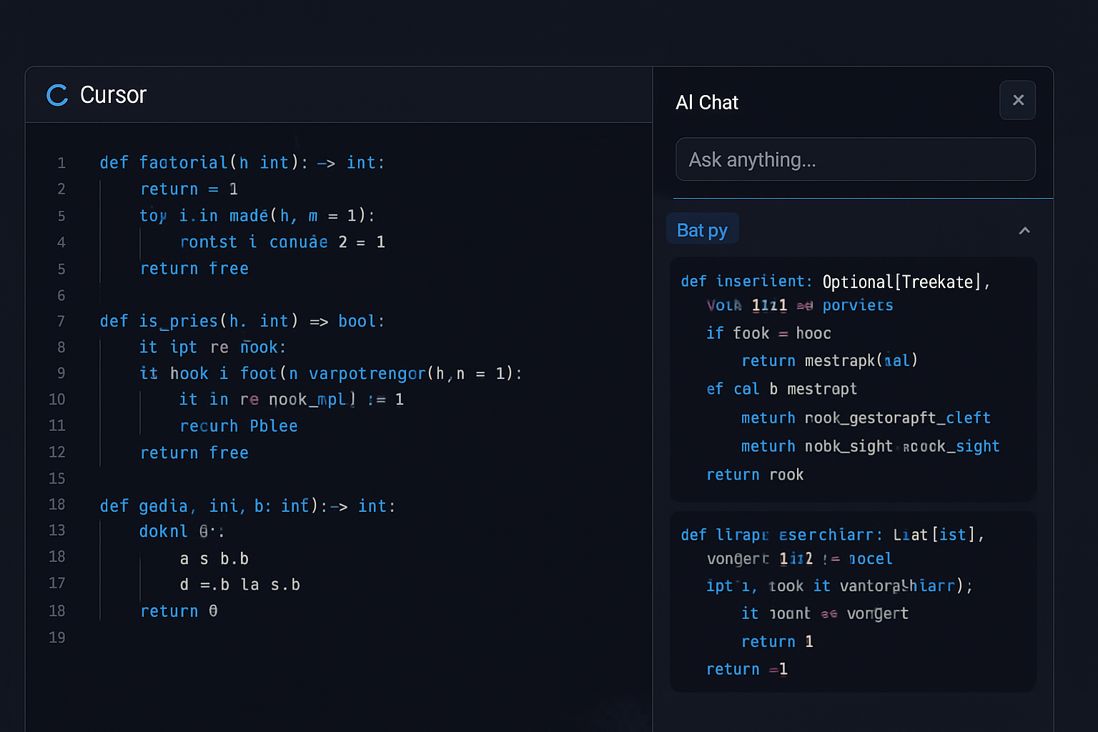Click the recurh Pblee line in editor
The width and height of the screenshot is (1098, 732).
pyautogui.click(x=239, y=425)
